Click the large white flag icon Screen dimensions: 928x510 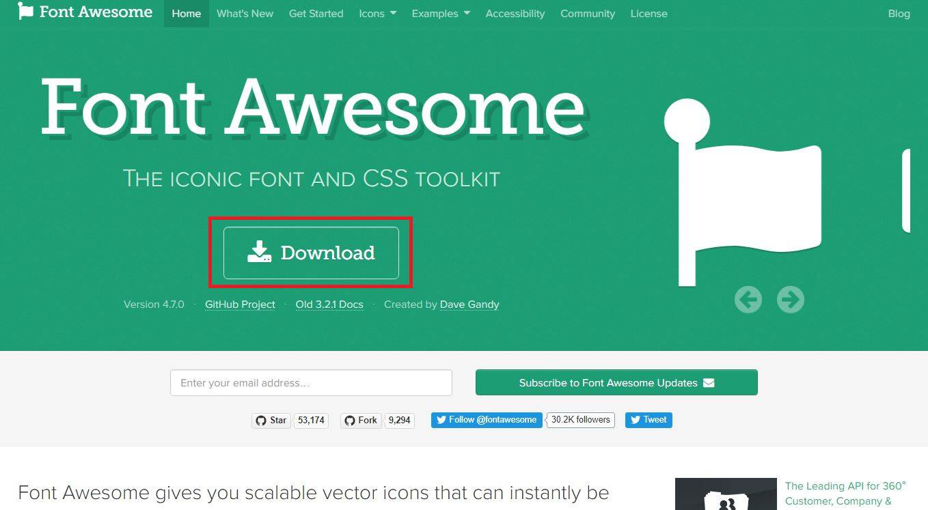click(743, 193)
